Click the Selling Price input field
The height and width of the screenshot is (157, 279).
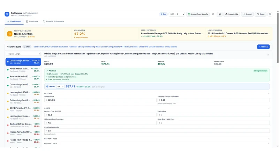[x=100, y=100]
